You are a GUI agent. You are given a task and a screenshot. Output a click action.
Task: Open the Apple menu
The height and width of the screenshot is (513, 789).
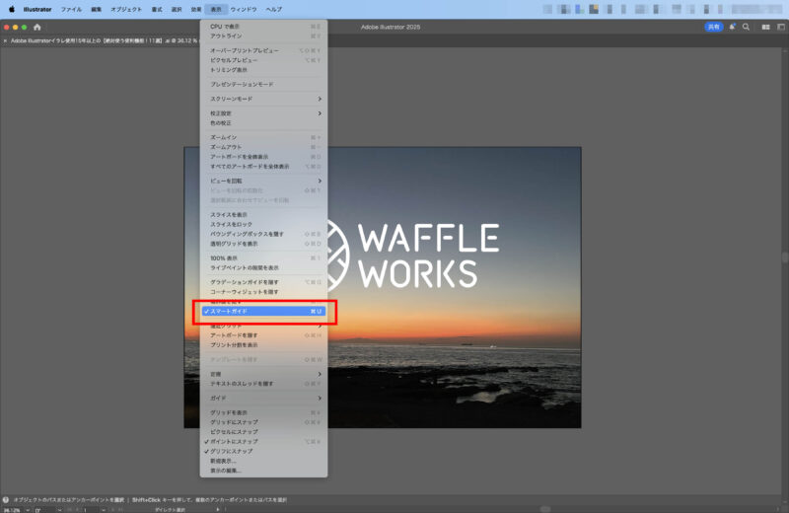pos(12,9)
